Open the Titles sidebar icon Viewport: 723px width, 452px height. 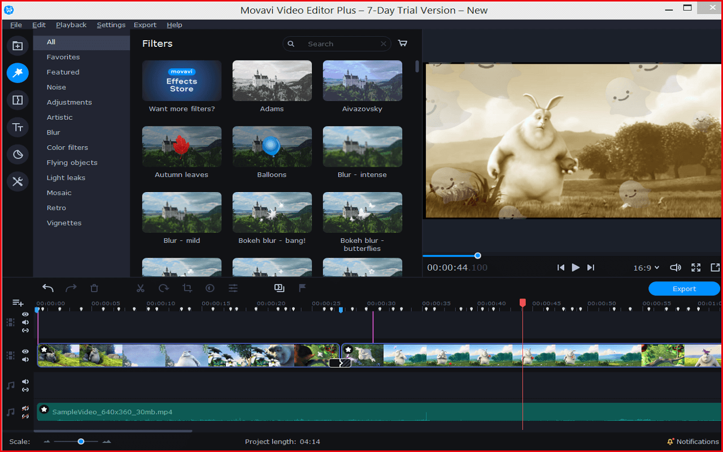(x=18, y=127)
